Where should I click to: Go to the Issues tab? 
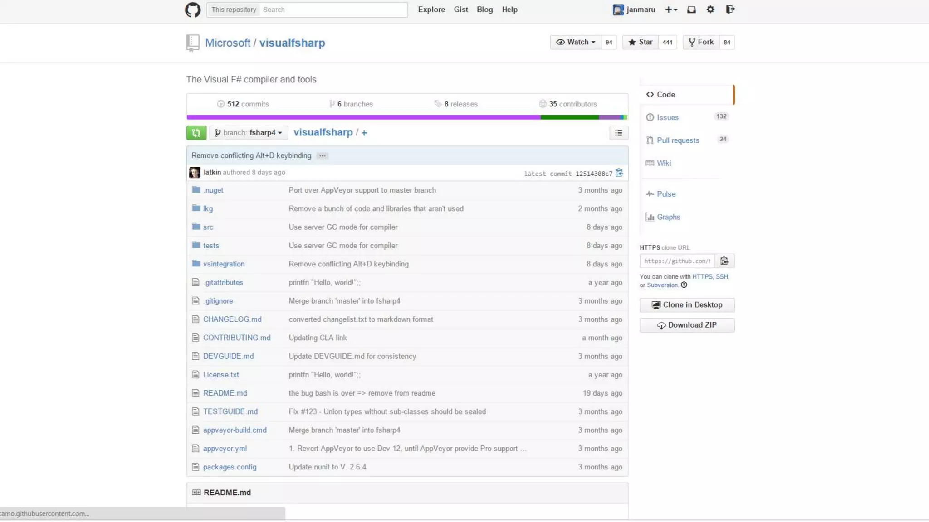667,117
